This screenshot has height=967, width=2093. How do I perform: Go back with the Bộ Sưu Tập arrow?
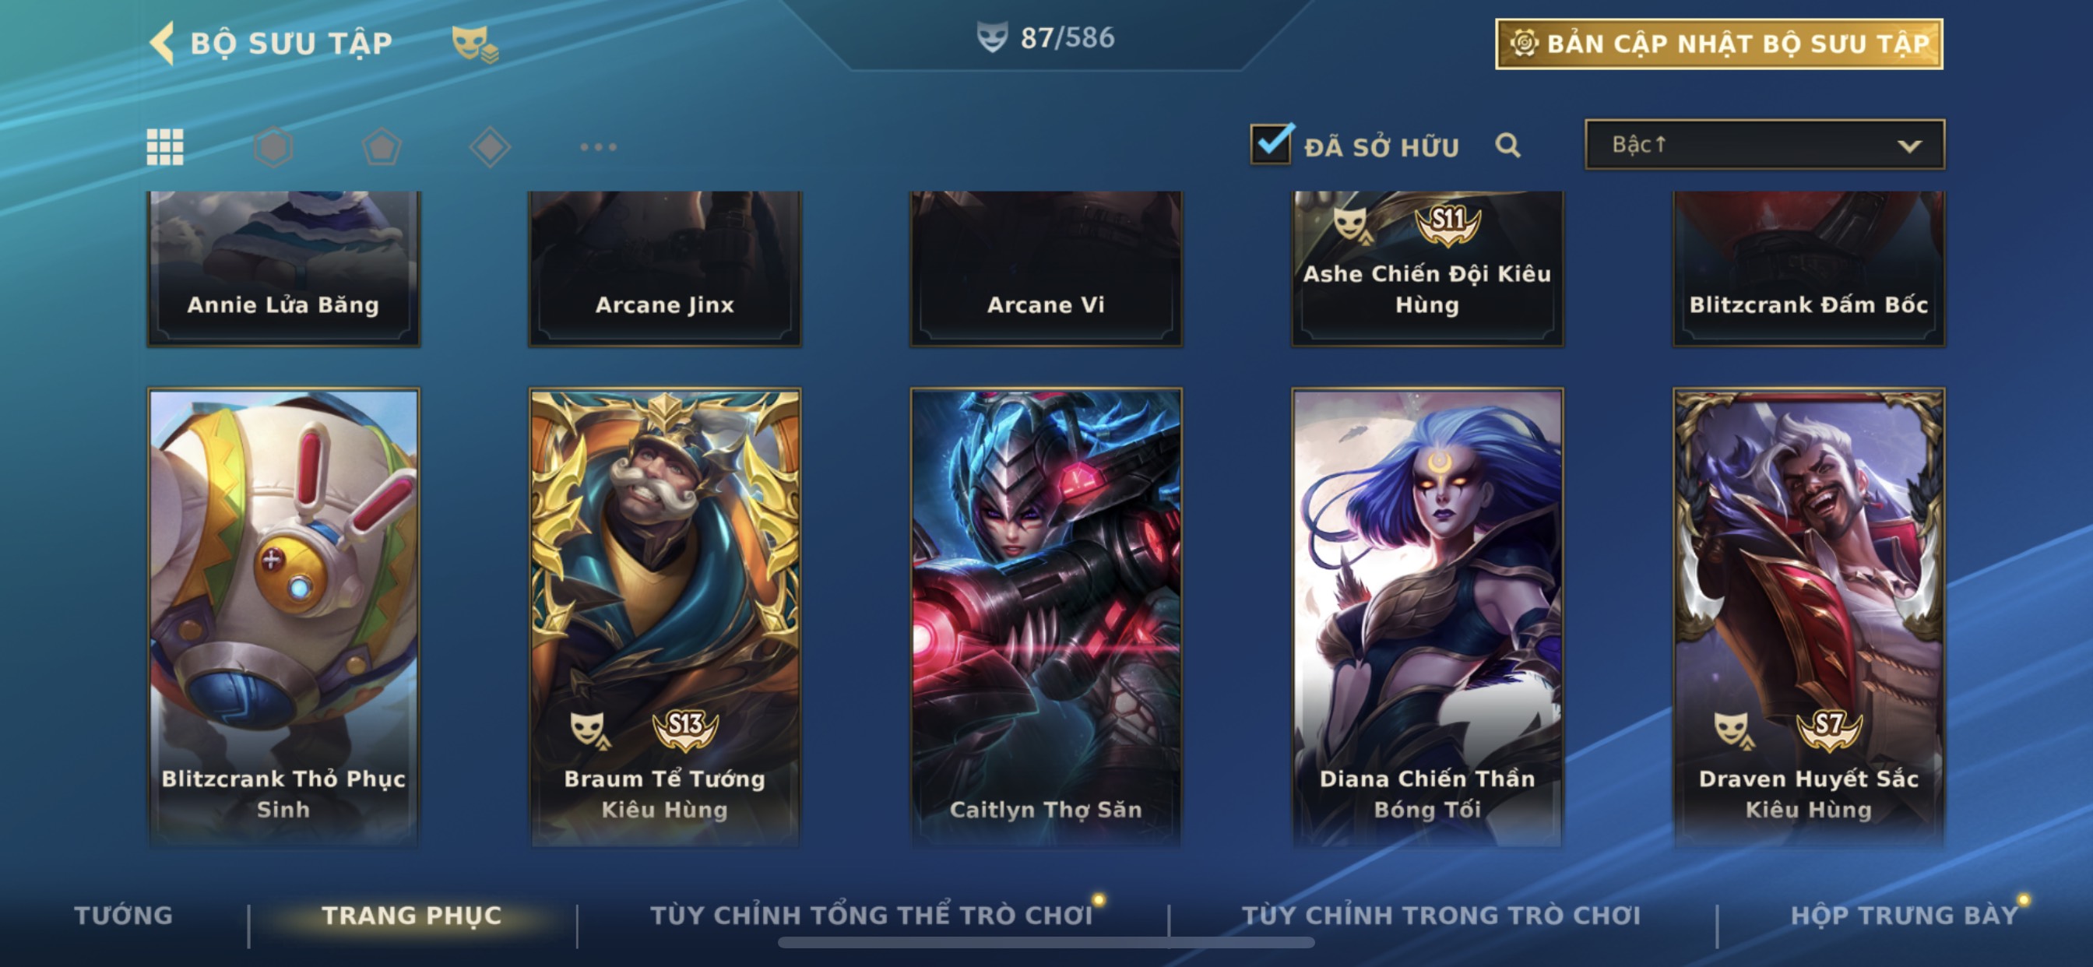tap(163, 42)
